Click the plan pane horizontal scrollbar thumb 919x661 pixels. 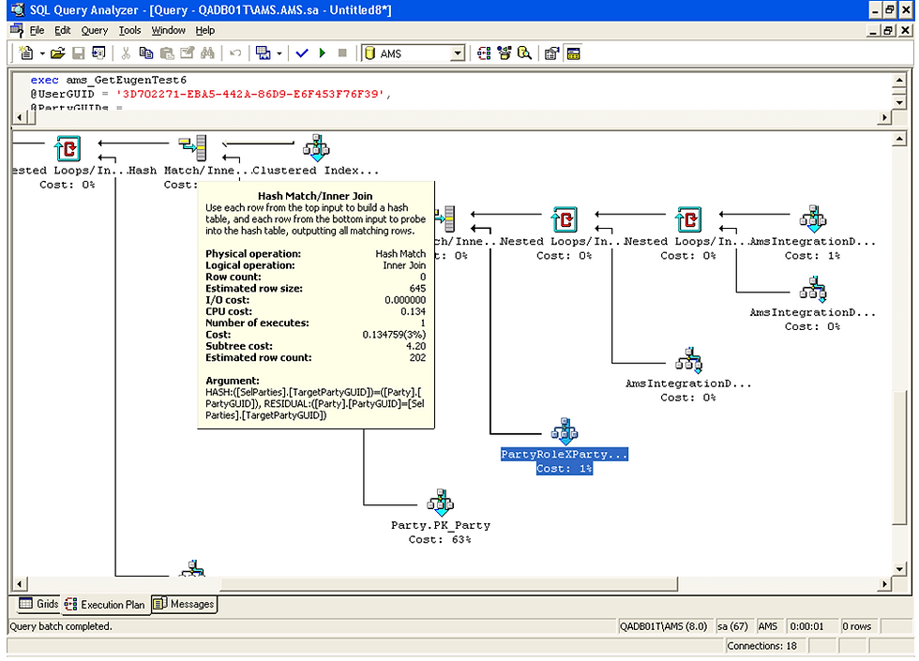pyautogui.click(x=449, y=583)
